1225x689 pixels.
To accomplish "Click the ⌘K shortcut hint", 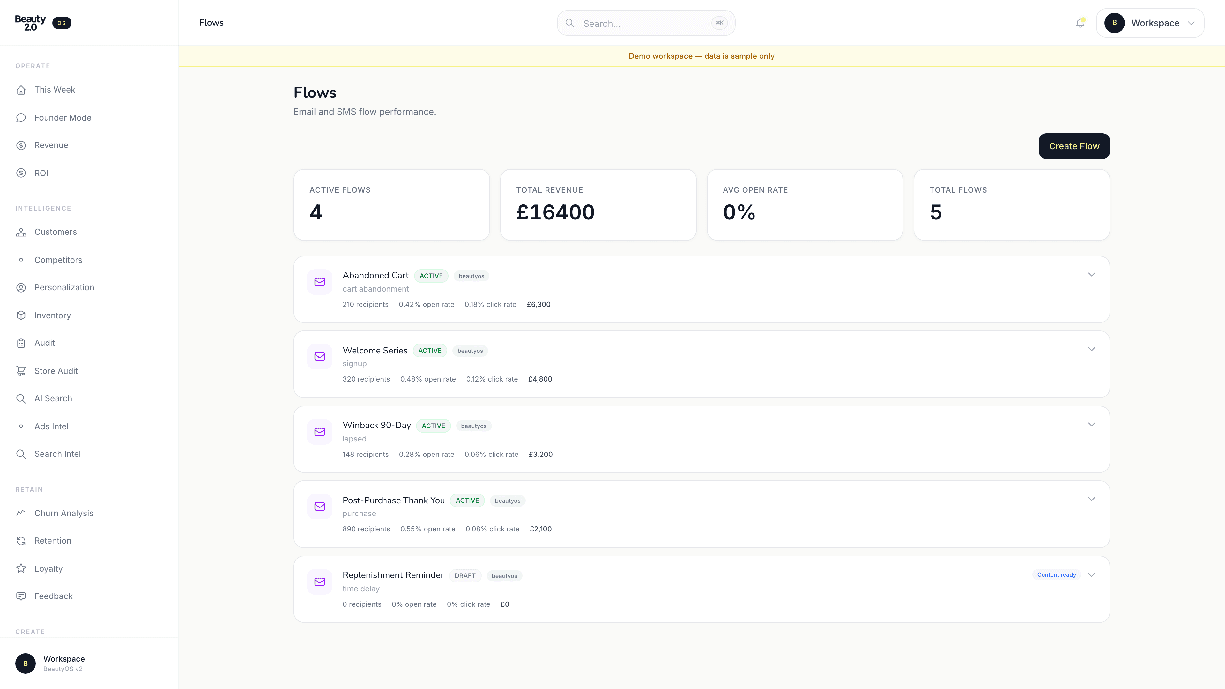I will 719,23.
